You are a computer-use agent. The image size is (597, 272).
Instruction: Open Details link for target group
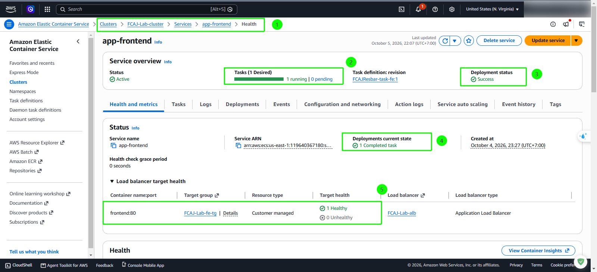coord(230,213)
